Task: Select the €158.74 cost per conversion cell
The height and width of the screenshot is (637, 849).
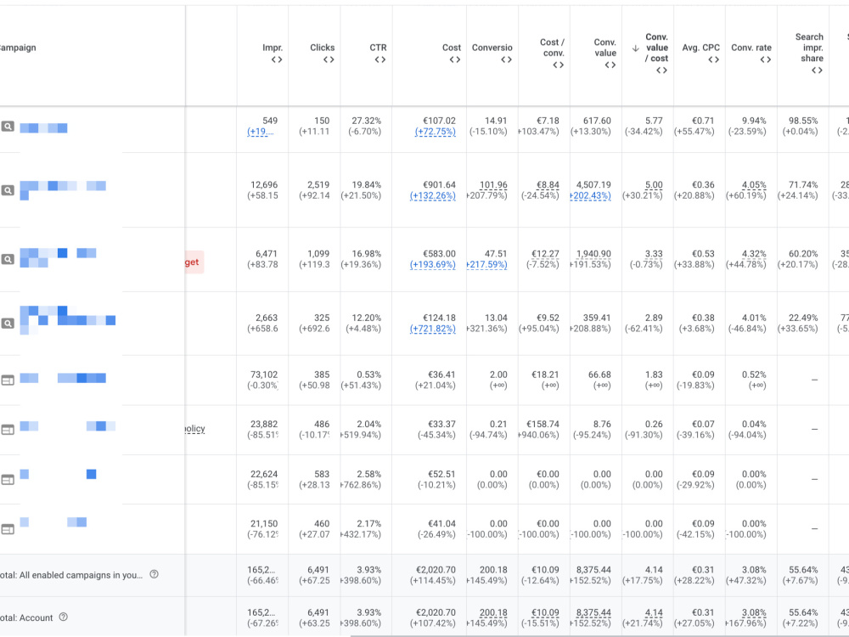Action: tap(543, 424)
